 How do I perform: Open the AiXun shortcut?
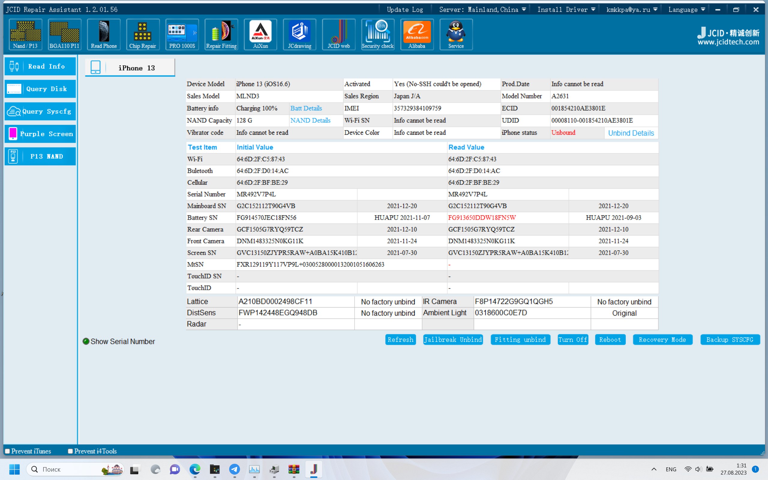click(x=260, y=34)
